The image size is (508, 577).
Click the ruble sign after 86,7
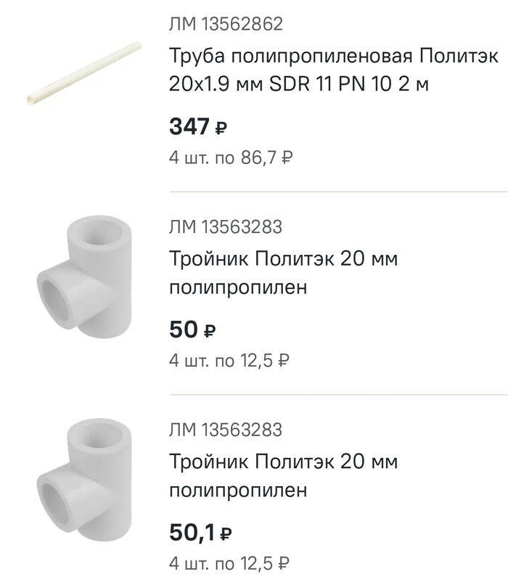point(287,157)
